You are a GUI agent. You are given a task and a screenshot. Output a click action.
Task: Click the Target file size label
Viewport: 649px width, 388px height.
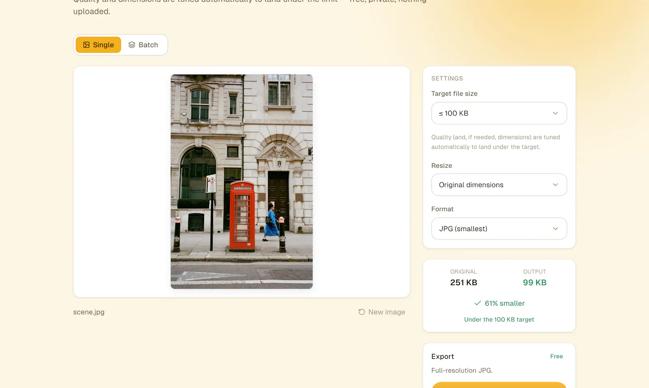pos(454,94)
